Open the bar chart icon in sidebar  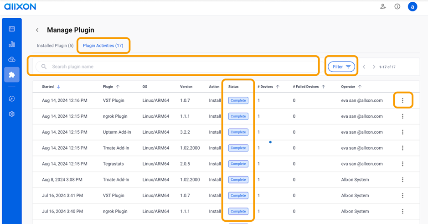click(x=12, y=44)
